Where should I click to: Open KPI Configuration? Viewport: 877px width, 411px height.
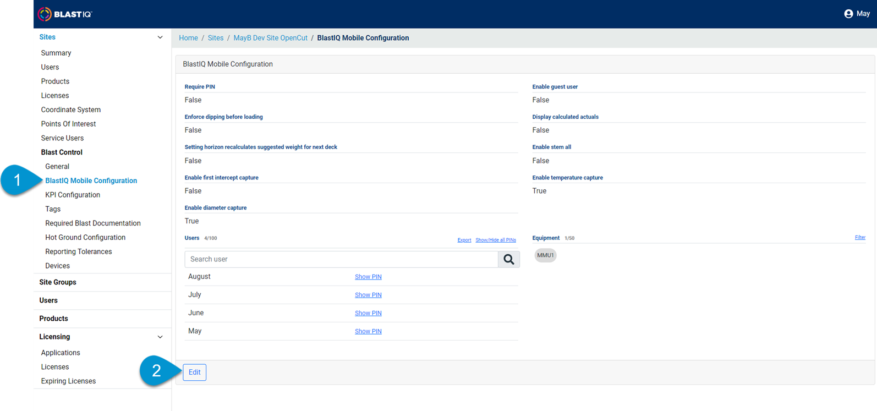point(73,195)
